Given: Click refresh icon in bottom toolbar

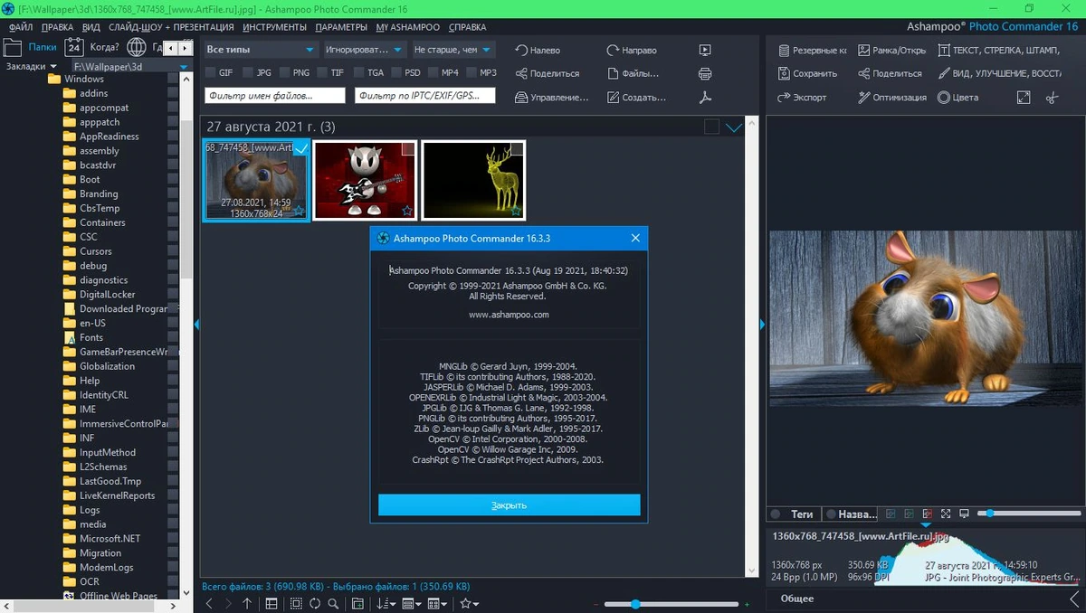Looking at the screenshot, I should [314, 603].
